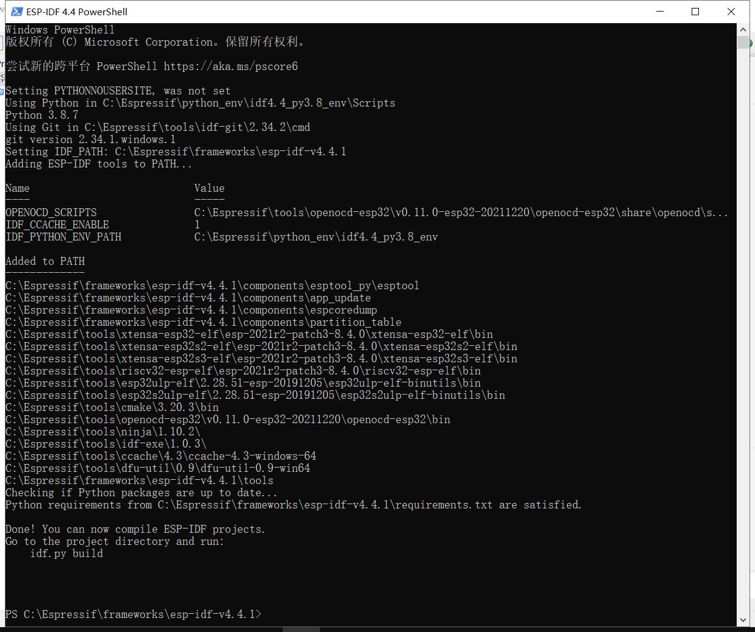Click the vertical scrollbar thumb

743,42
